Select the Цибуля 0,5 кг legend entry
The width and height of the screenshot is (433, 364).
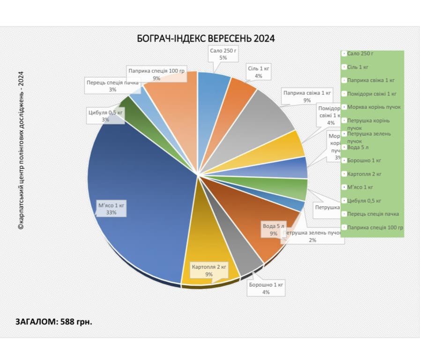(x=361, y=201)
